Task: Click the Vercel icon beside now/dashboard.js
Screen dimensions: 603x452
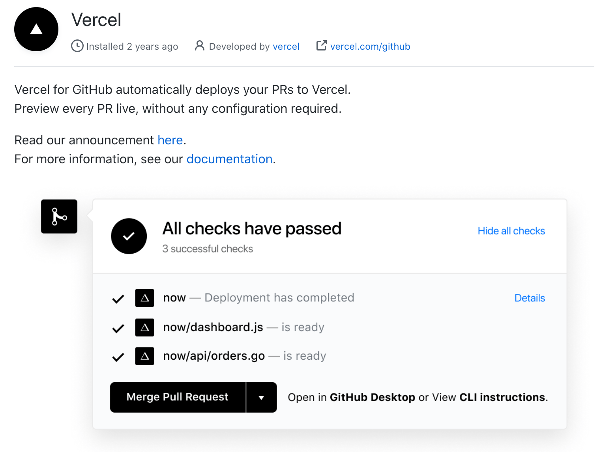Action: (144, 327)
